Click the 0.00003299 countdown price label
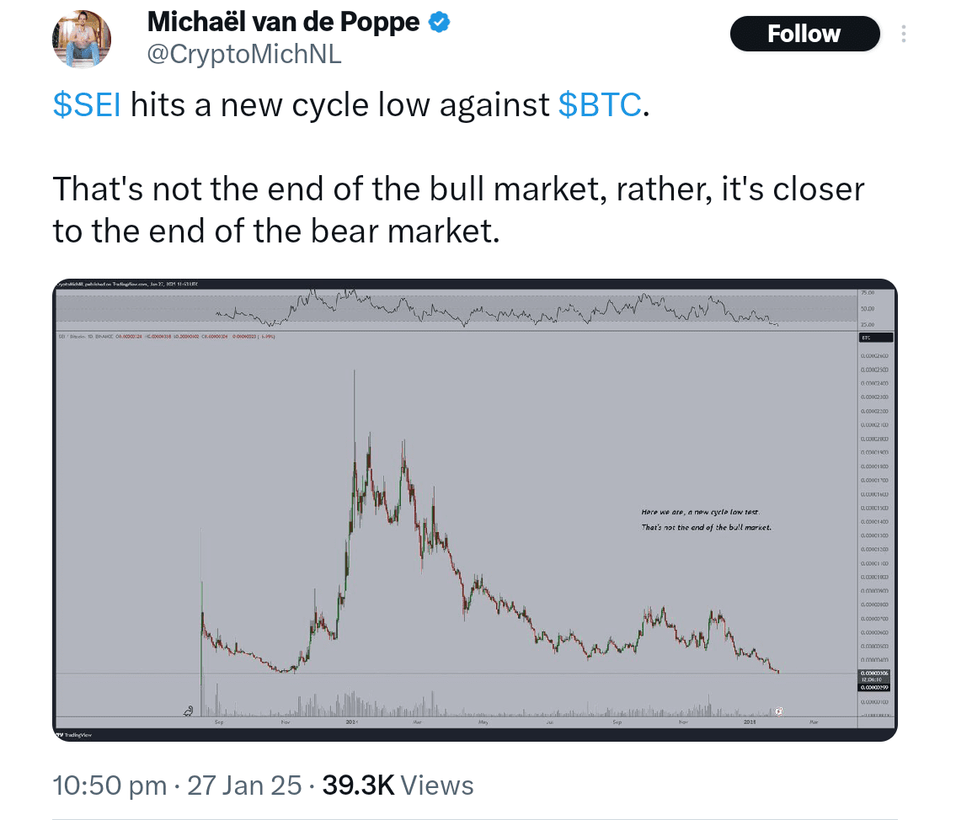 tap(876, 687)
